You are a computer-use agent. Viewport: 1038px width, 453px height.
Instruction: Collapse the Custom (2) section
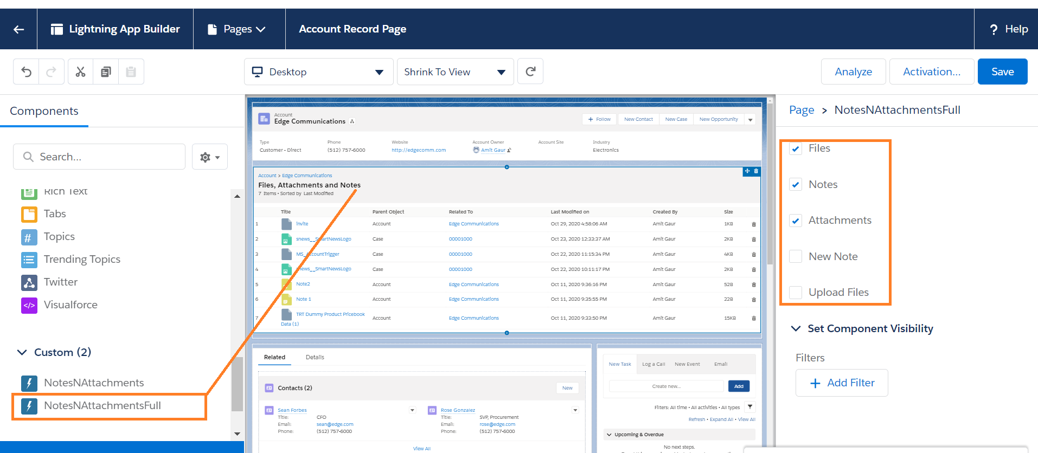point(22,353)
